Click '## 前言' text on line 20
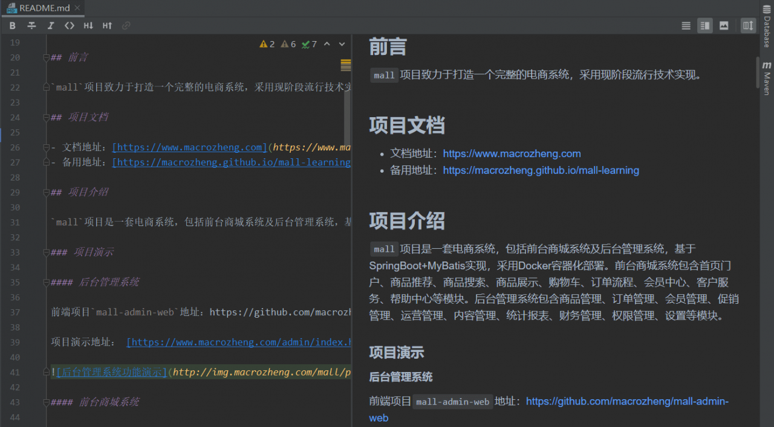 pyautogui.click(x=70, y=57)
